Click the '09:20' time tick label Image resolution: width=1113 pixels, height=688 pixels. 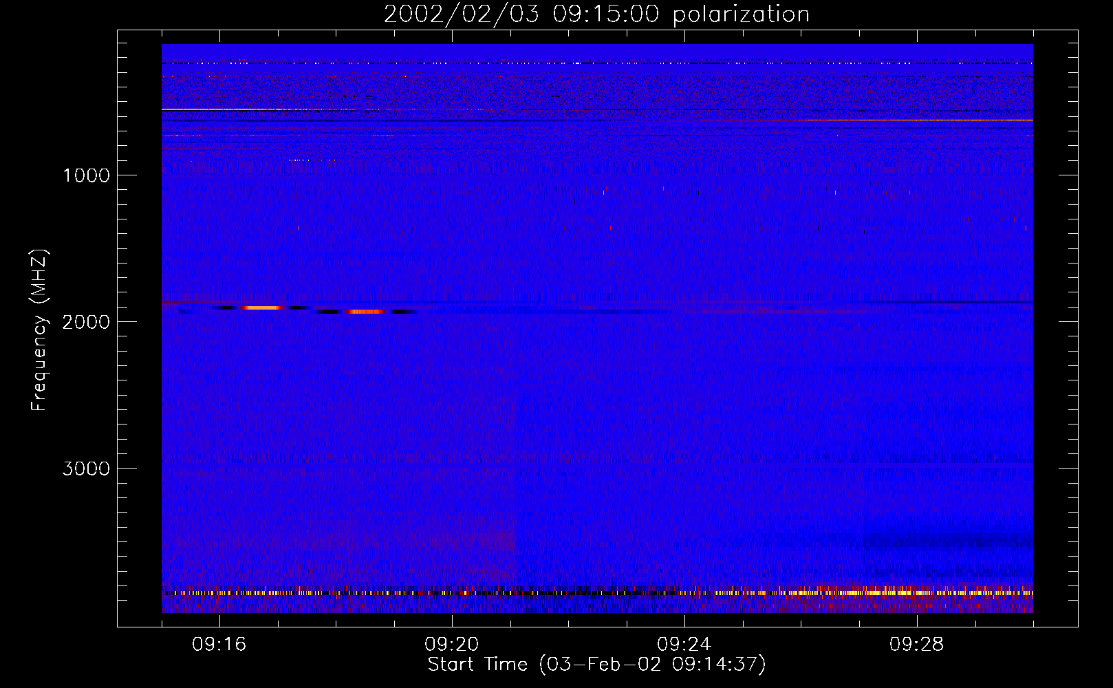pyautogui.click(x=452, y=645)
